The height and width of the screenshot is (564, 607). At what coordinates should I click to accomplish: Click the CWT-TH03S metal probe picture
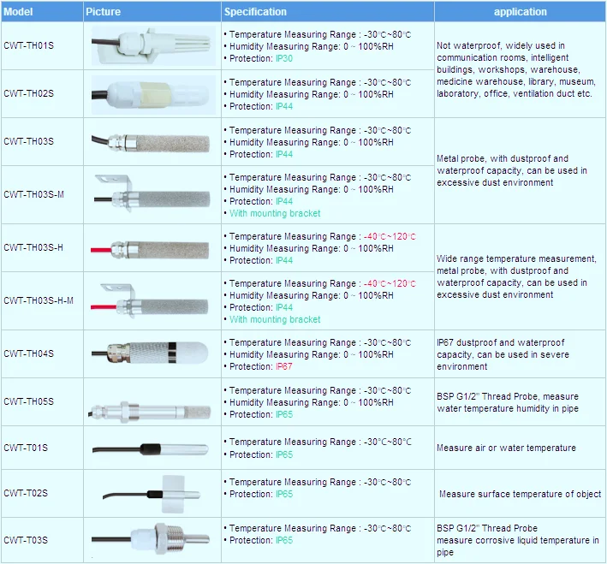(151, 142)
